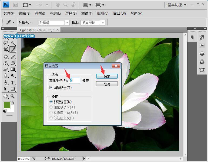Select the Crop tool
Image resolution: width=208 pixels, height=162 pixels.
(6, 49)
